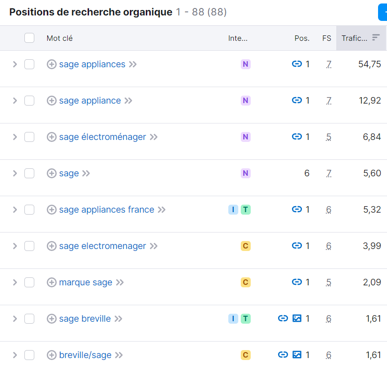Screen dimensions: 387x367
Task: Click plus icon beside breville/sage
Action: tap(52, 355)
